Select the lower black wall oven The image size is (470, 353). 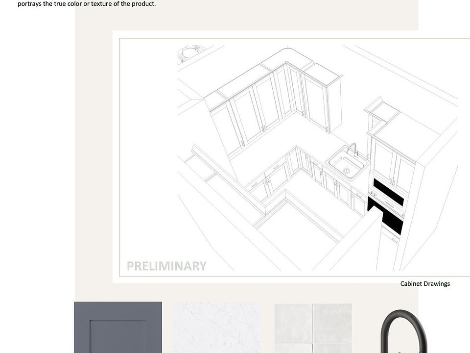[386, 216]
